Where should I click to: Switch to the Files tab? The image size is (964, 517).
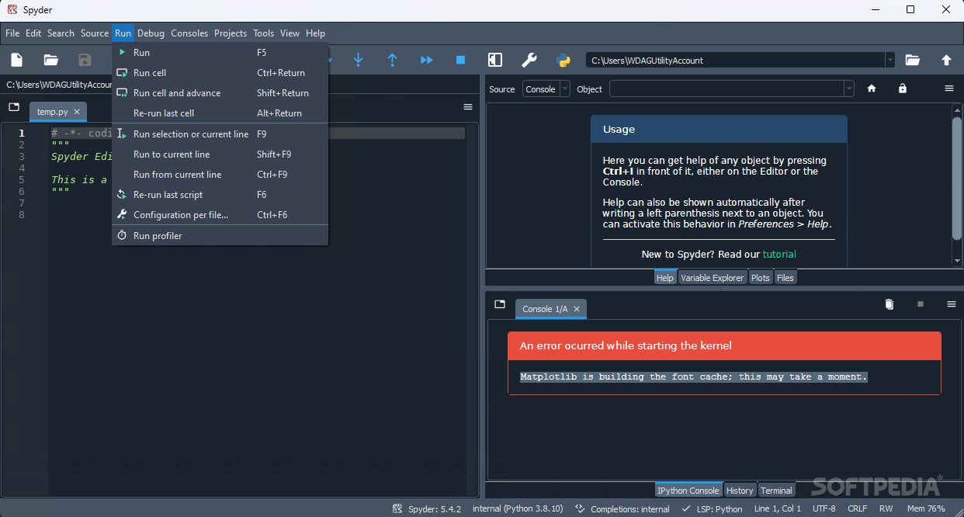pos(785,278)
